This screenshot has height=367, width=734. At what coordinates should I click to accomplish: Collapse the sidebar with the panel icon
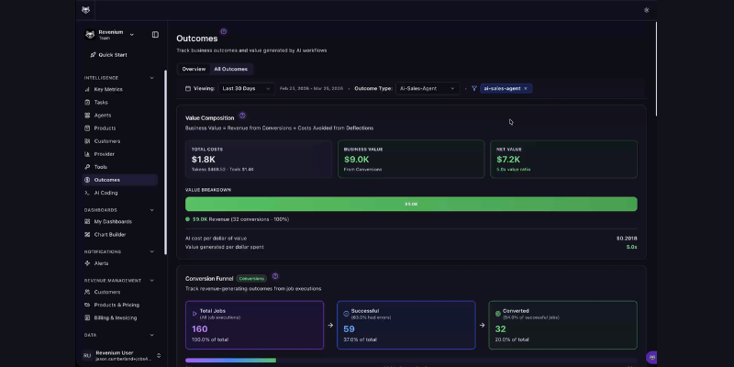tap(155, 35)
